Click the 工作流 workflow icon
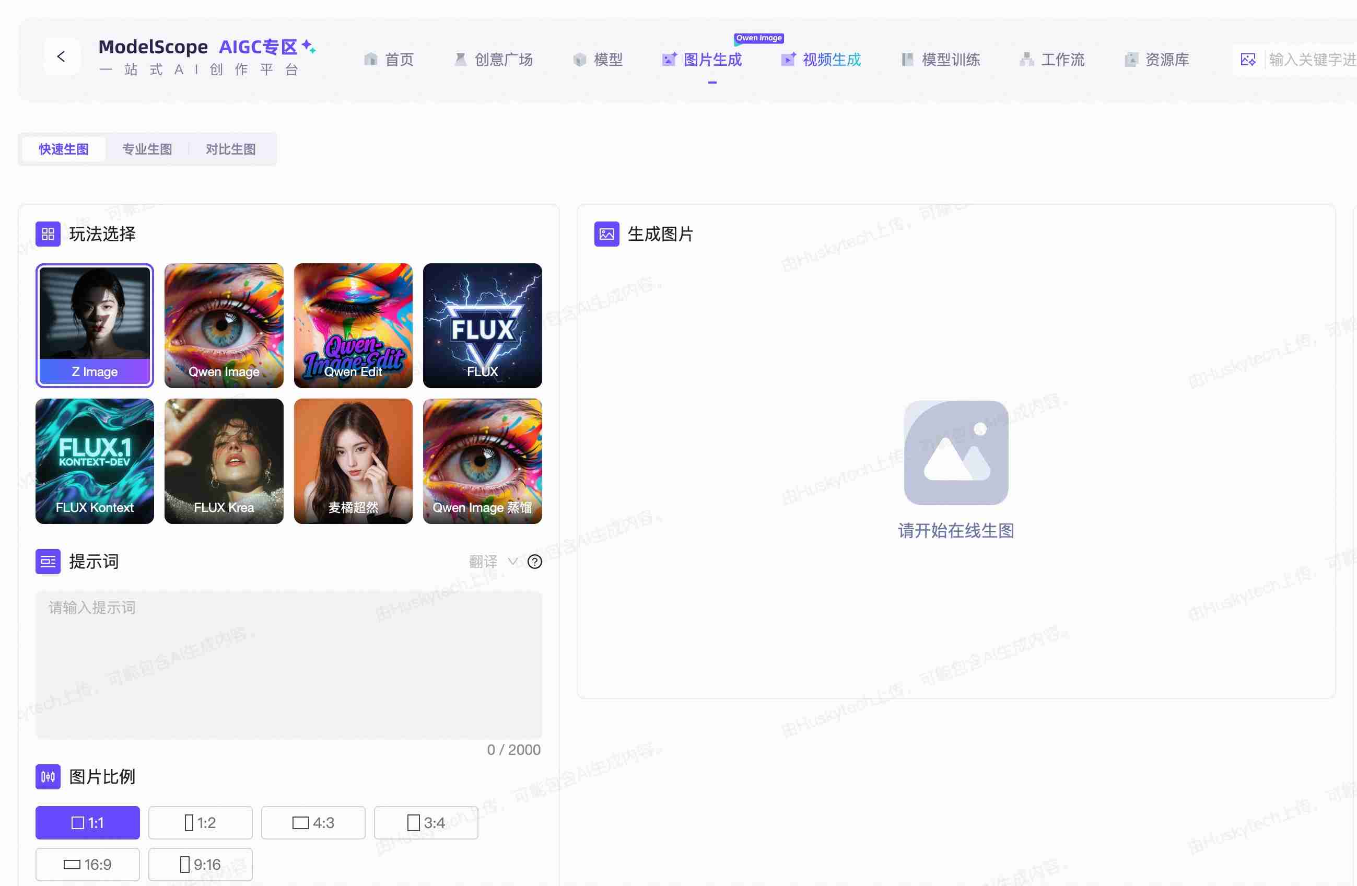 (x=1026, y=60)
